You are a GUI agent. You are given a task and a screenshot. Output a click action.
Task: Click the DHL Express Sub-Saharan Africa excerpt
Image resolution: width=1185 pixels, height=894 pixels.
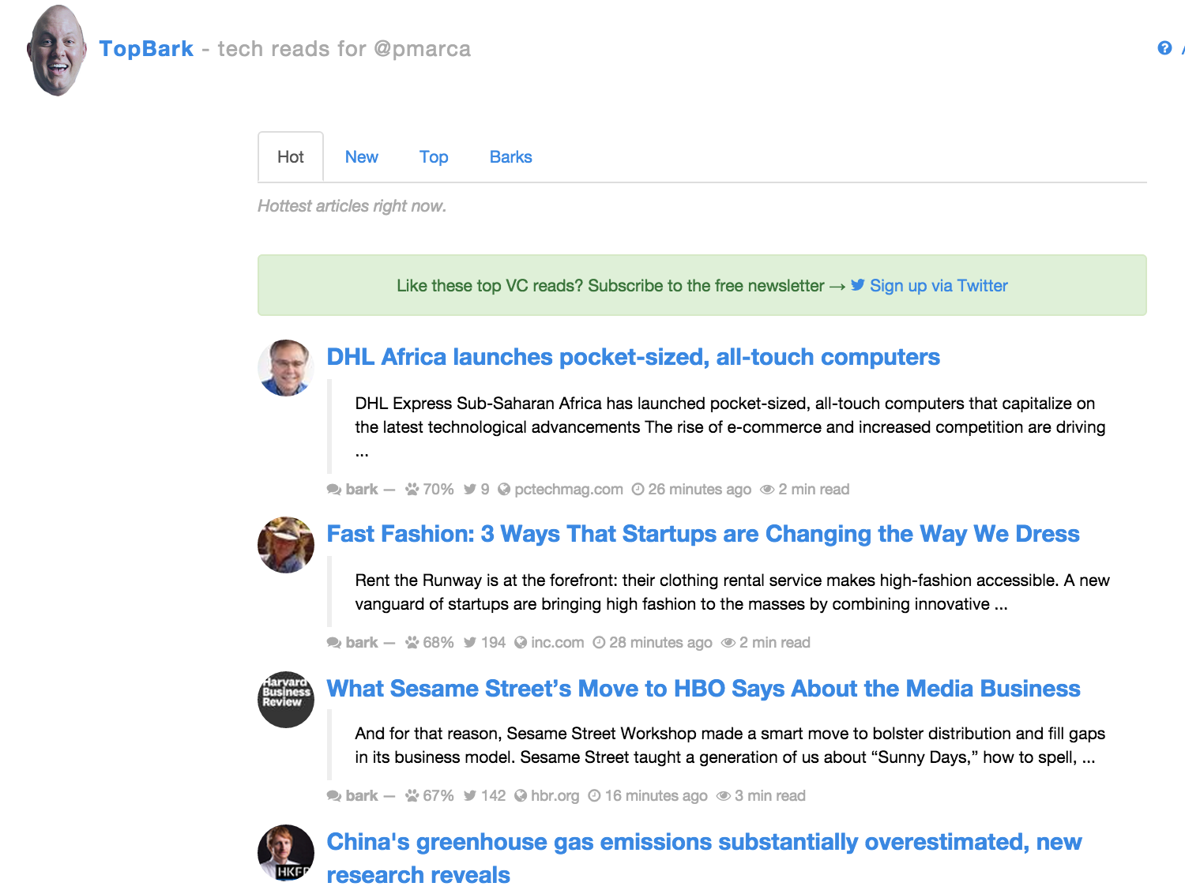tap(730, 427)
